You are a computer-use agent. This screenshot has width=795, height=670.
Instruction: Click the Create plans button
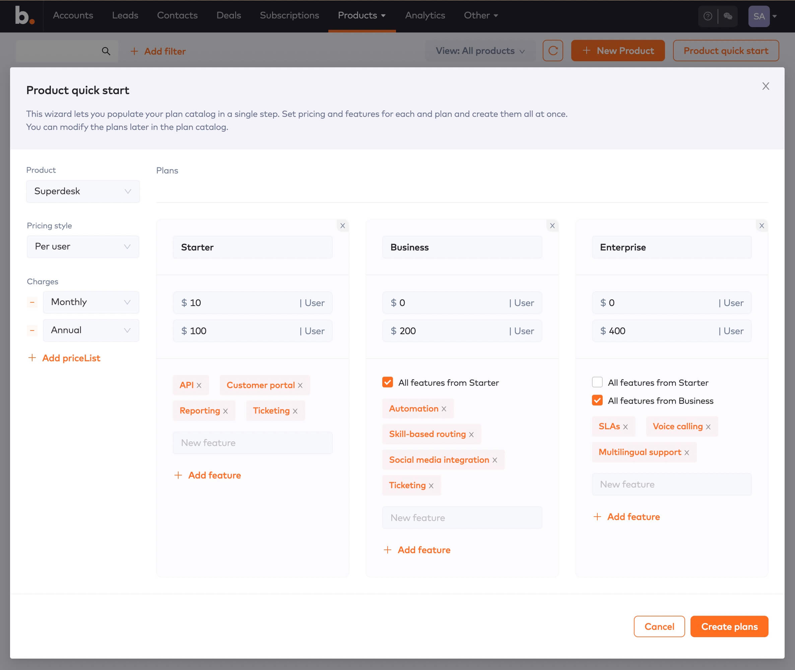tap(729, 626)
